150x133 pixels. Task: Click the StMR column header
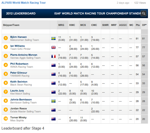(105, 25)
